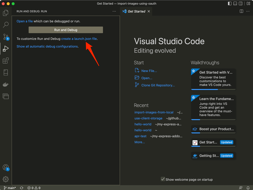Open Getting St... Docker walkthrough

tap(213, 156)
